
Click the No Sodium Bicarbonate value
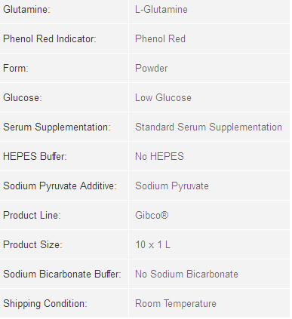pos(186,275)
